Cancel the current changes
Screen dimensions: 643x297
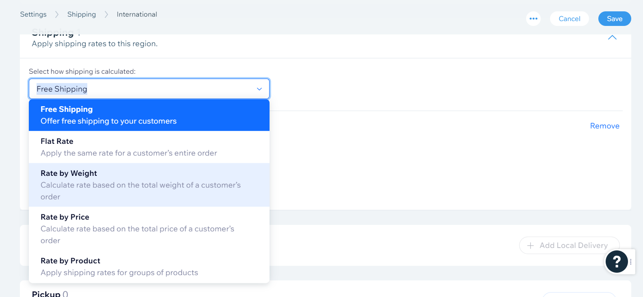tap(569, 19)
